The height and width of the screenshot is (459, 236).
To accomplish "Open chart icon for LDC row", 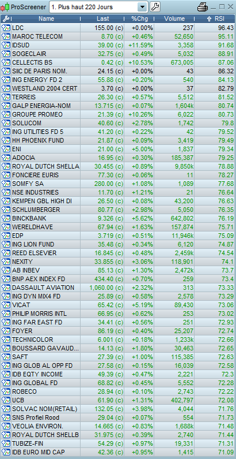I will point(6,28).
